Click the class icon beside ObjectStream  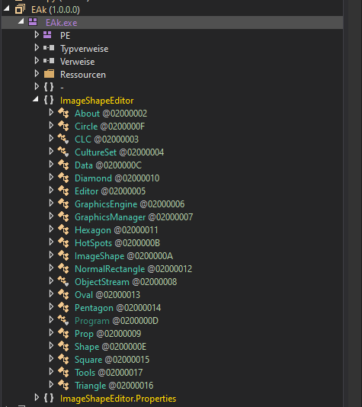[x=63, y=282]
